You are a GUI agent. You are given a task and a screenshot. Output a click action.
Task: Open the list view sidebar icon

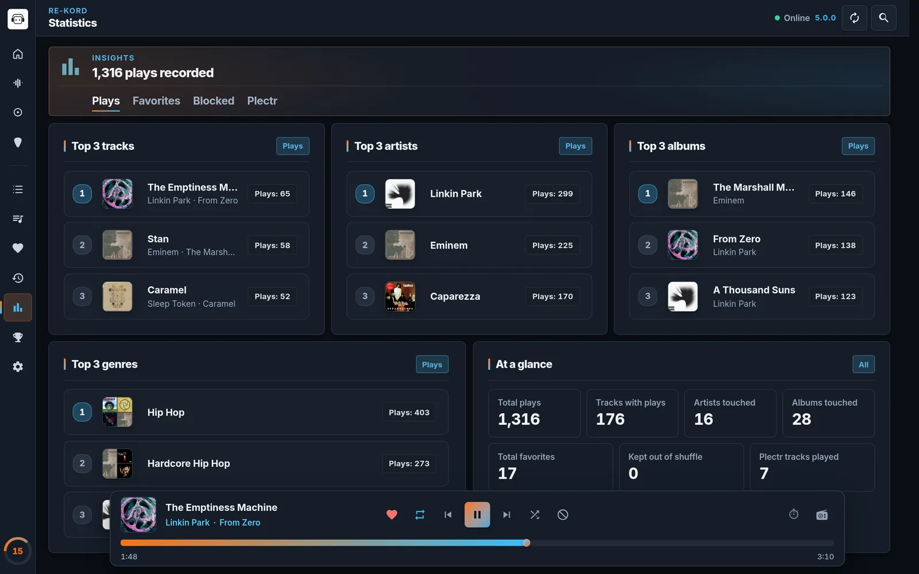[x=18, y=189]
